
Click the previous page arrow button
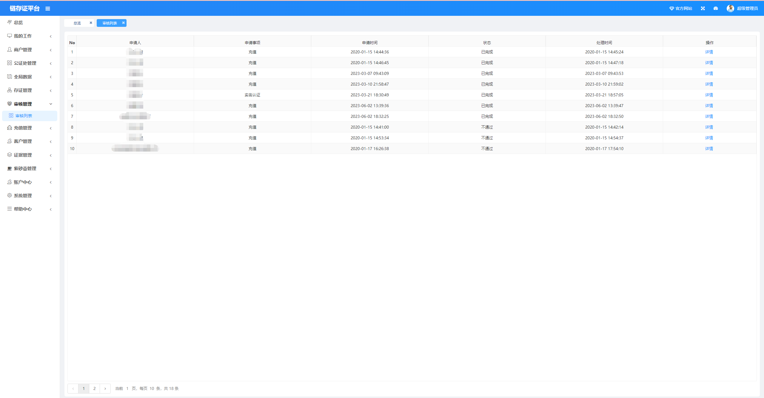click(x=73, y=388)
